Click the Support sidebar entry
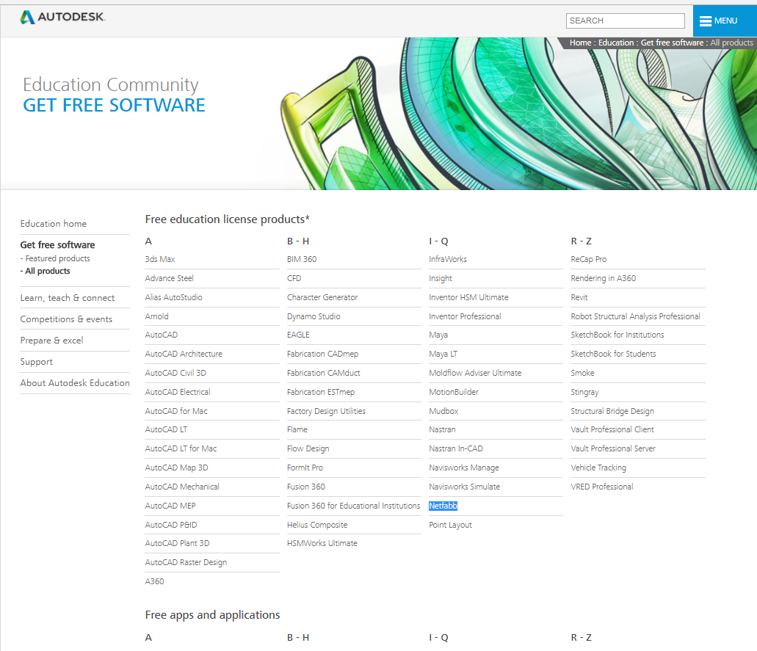Screen dimensions: 757x651 click(x=36, y=361)
